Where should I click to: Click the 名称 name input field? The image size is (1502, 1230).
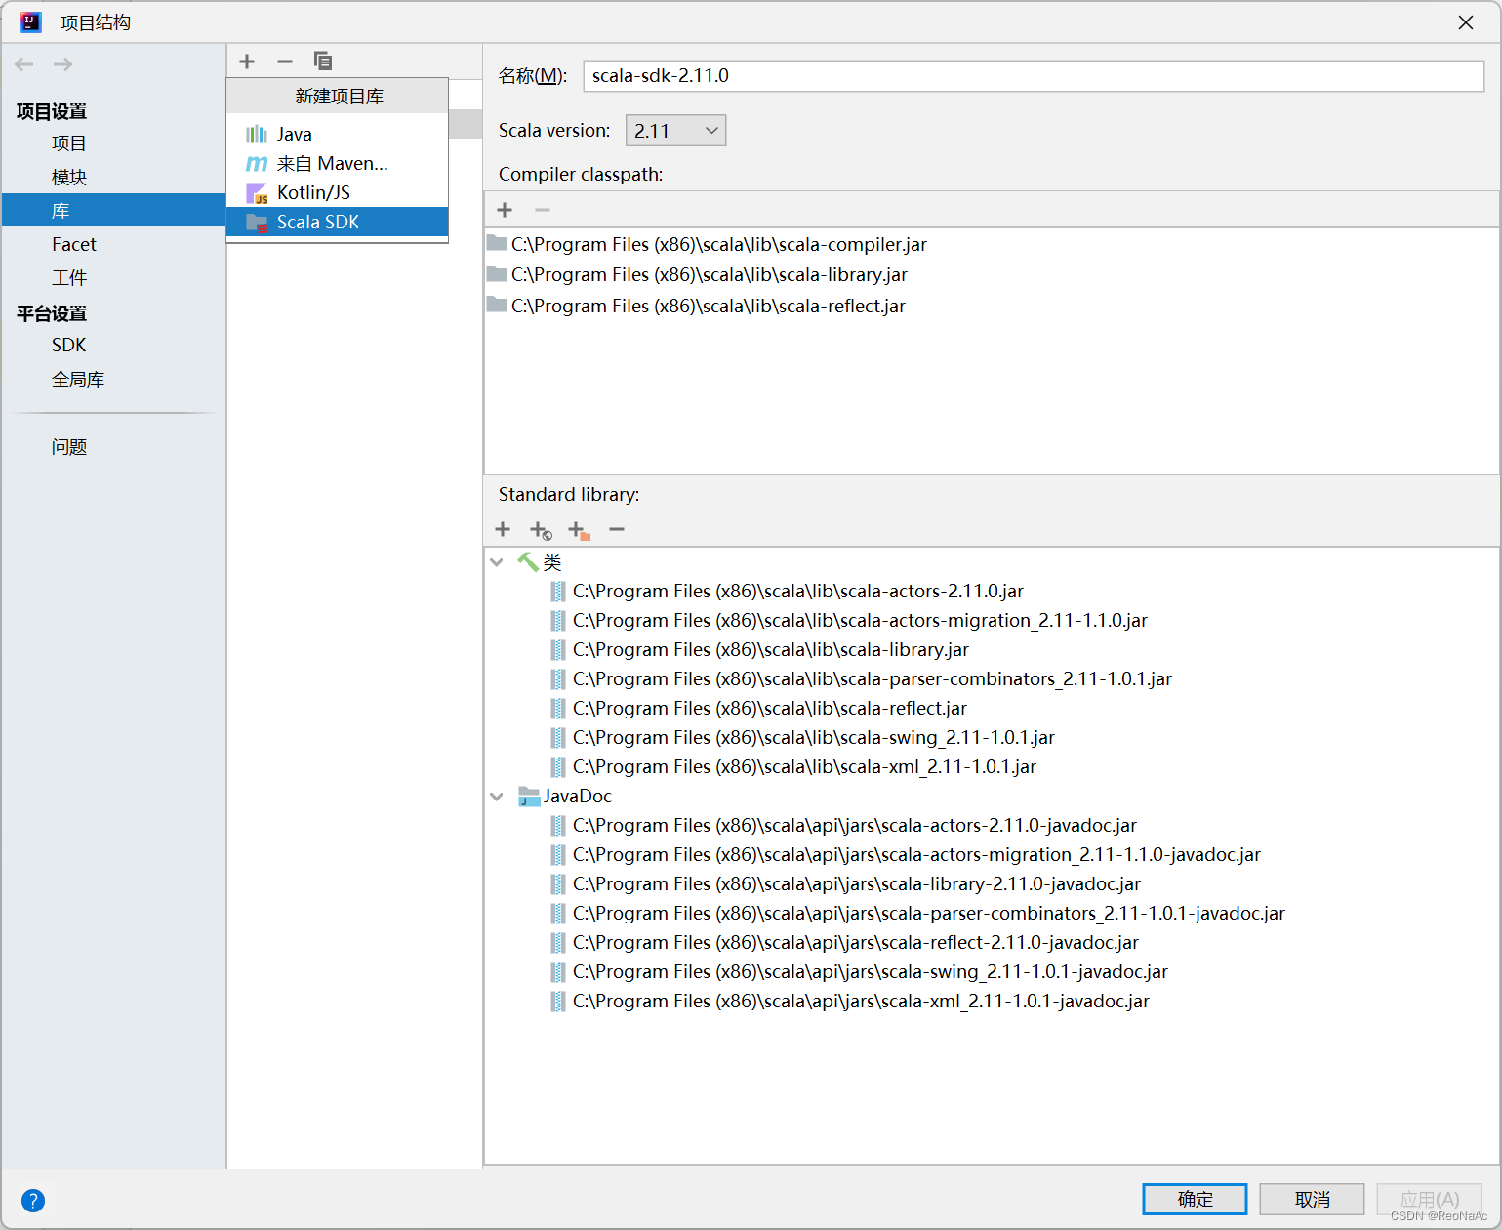(1033, 75)
